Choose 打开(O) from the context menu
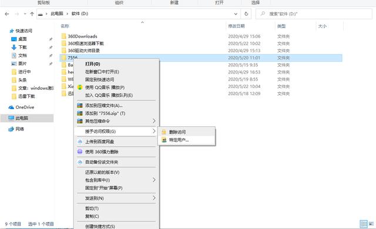Viewport: 376px width, 229px height. [93, 64]
